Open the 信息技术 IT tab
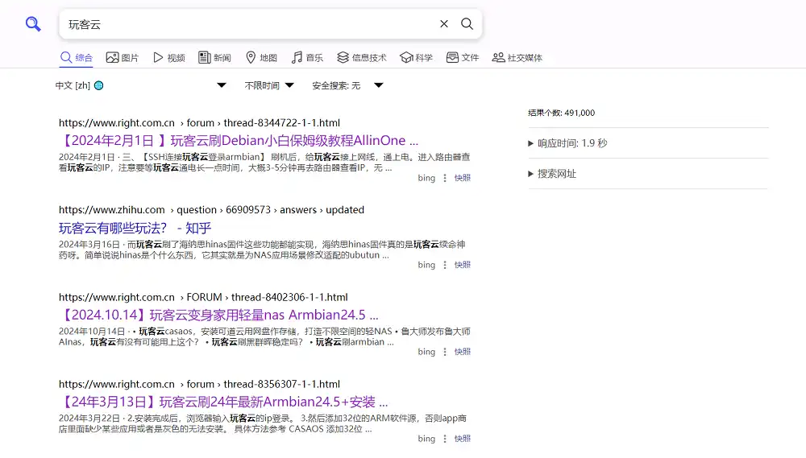 pyautogui.click(x=362, y=57)
